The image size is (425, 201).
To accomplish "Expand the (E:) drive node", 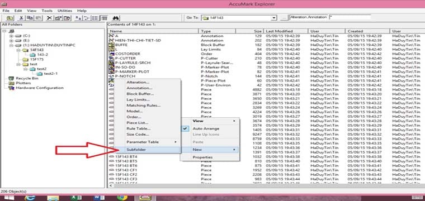I will 11,40.
